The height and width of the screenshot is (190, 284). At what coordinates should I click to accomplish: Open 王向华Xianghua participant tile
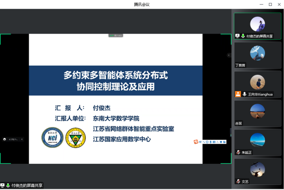(257, 82)
